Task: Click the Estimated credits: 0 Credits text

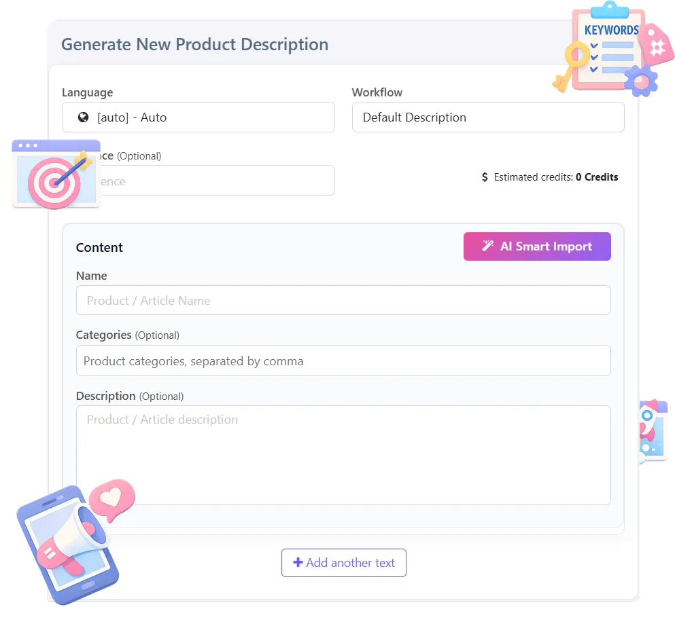Action: (555, 177)
